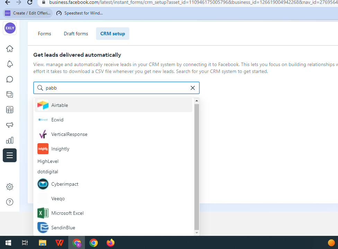This screenshot has height=249, width=338.
Task: Open notifications bell in sidebar
Action: [10, 64]
